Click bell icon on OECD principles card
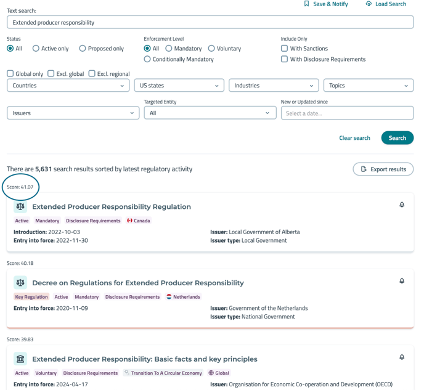 402,357
